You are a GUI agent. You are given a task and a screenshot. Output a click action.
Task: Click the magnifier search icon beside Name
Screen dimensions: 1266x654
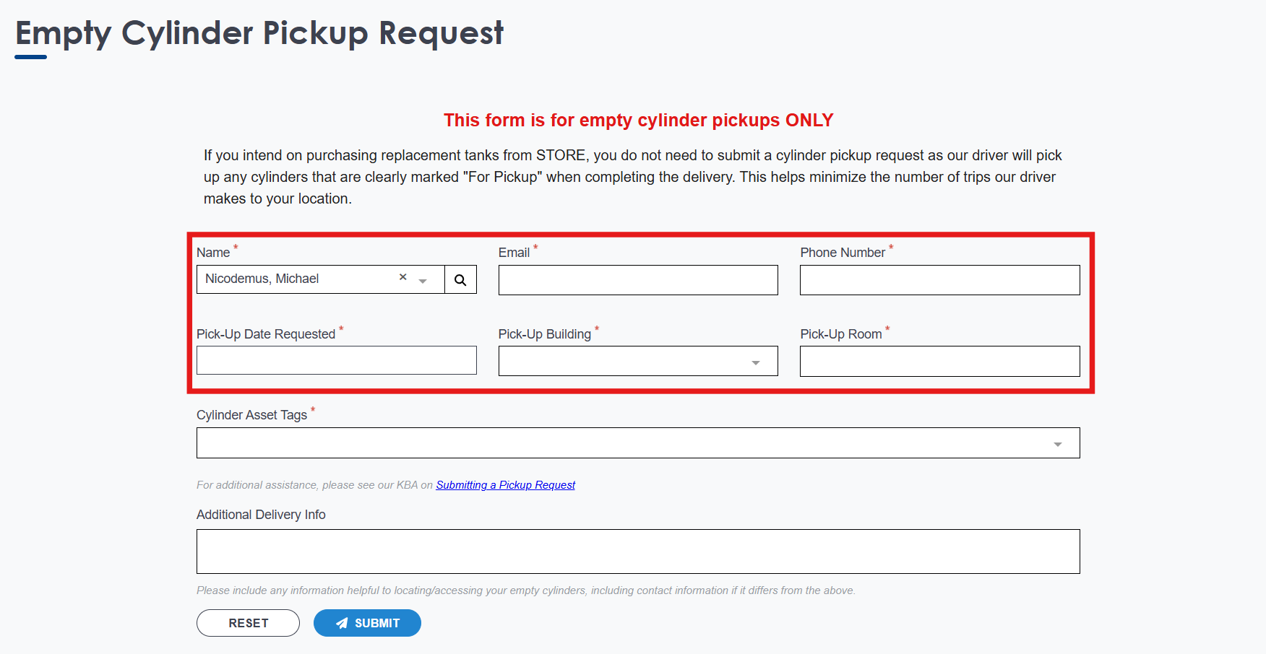[460, 280]
